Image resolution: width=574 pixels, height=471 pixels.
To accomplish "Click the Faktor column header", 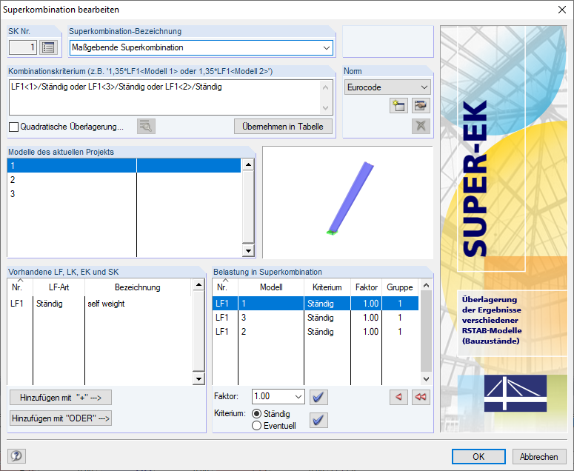I will 367,287.
